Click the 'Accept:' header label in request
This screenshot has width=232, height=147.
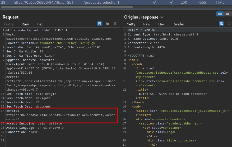click(13, 77)
